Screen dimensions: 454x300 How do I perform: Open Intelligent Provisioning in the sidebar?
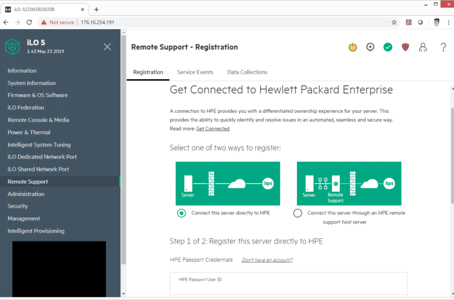tap(36, 231)
